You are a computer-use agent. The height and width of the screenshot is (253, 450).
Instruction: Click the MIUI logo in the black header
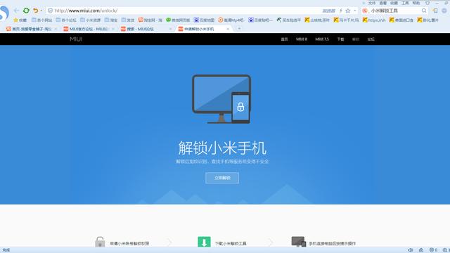tap(76, 39)
